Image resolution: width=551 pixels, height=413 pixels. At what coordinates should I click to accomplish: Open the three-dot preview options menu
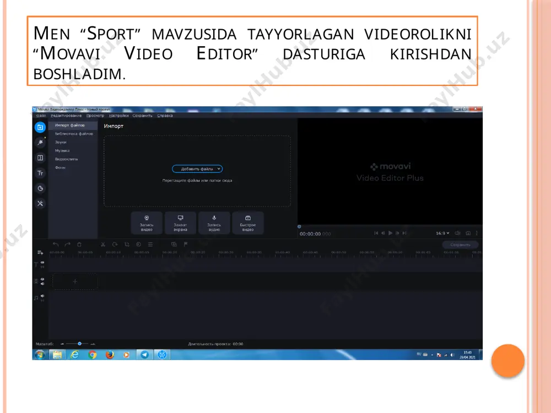tap(477, 233)
